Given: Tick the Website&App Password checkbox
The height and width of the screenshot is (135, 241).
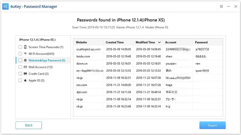Looking at the screenshot, I should 20,60.
